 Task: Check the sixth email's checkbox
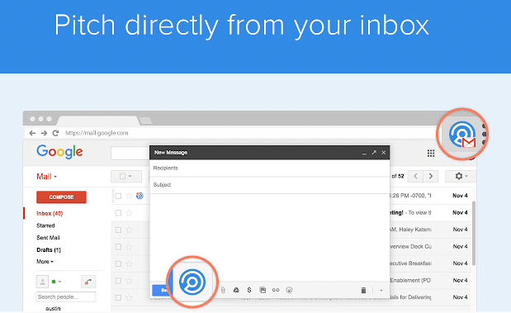[118, 281]
